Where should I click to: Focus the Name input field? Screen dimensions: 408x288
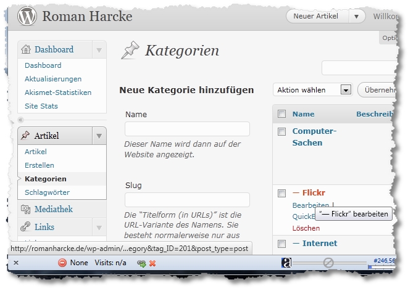187,129
